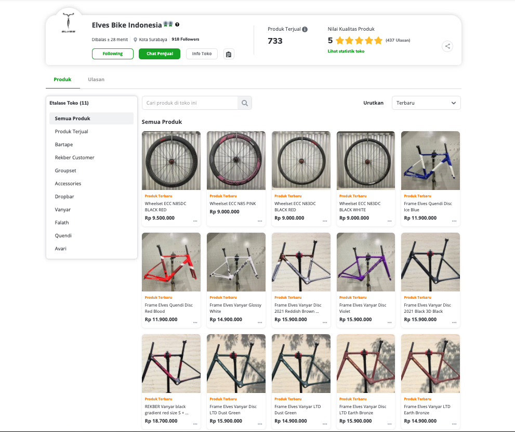
Task: Click the five-star rating display
Action: (x=359, y=41)
